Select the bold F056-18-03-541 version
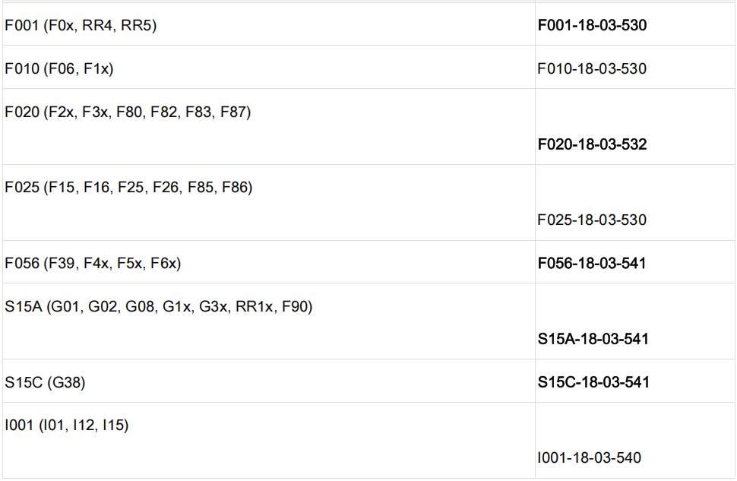The width and height of the screenshot is (737, 481). click(x=592, y=263)
